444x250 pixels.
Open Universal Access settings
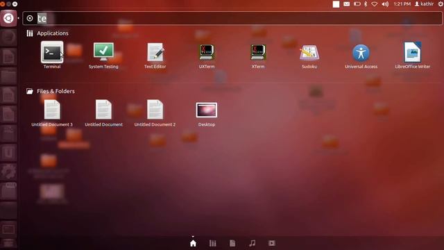point(361,56)
